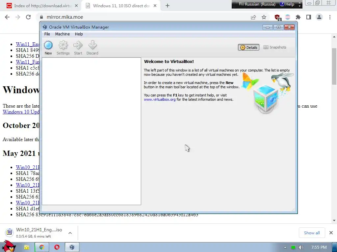The height and width of the screenshot is (252, 337).
Task: Close the downloads bar
Action: pyautogui.click(x=331, y=233)
